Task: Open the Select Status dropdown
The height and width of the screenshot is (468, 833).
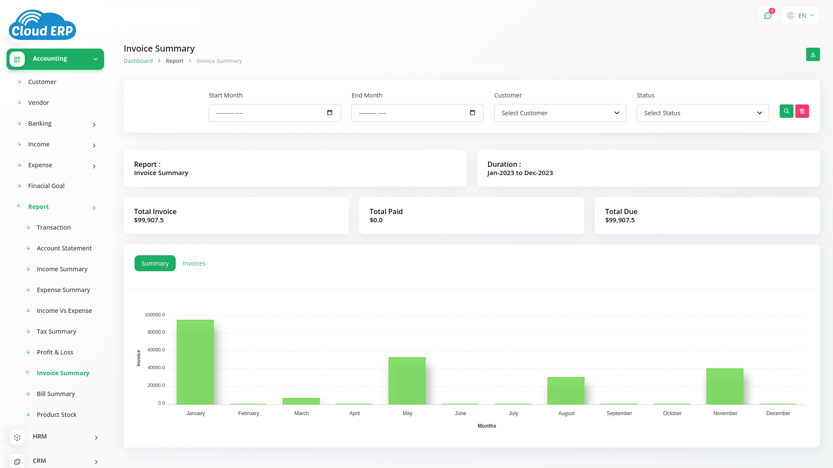Action: click(x=702, y=113)
